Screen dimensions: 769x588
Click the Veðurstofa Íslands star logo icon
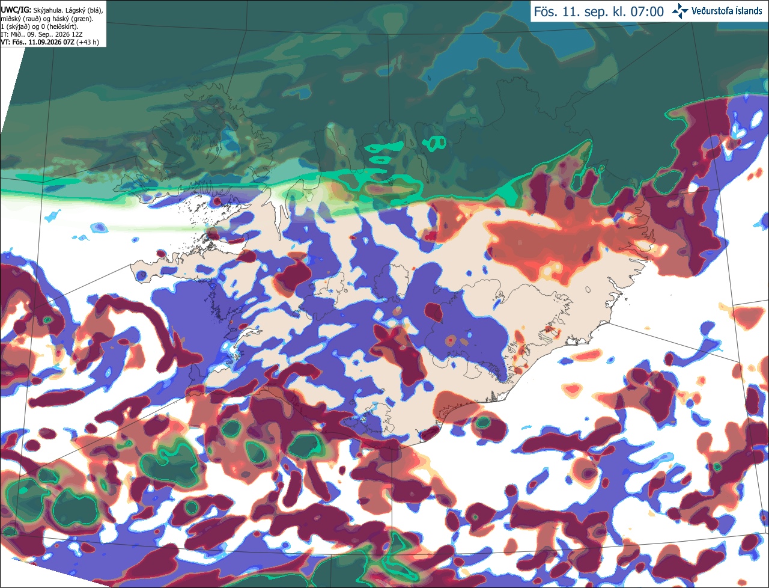point(681,11)
